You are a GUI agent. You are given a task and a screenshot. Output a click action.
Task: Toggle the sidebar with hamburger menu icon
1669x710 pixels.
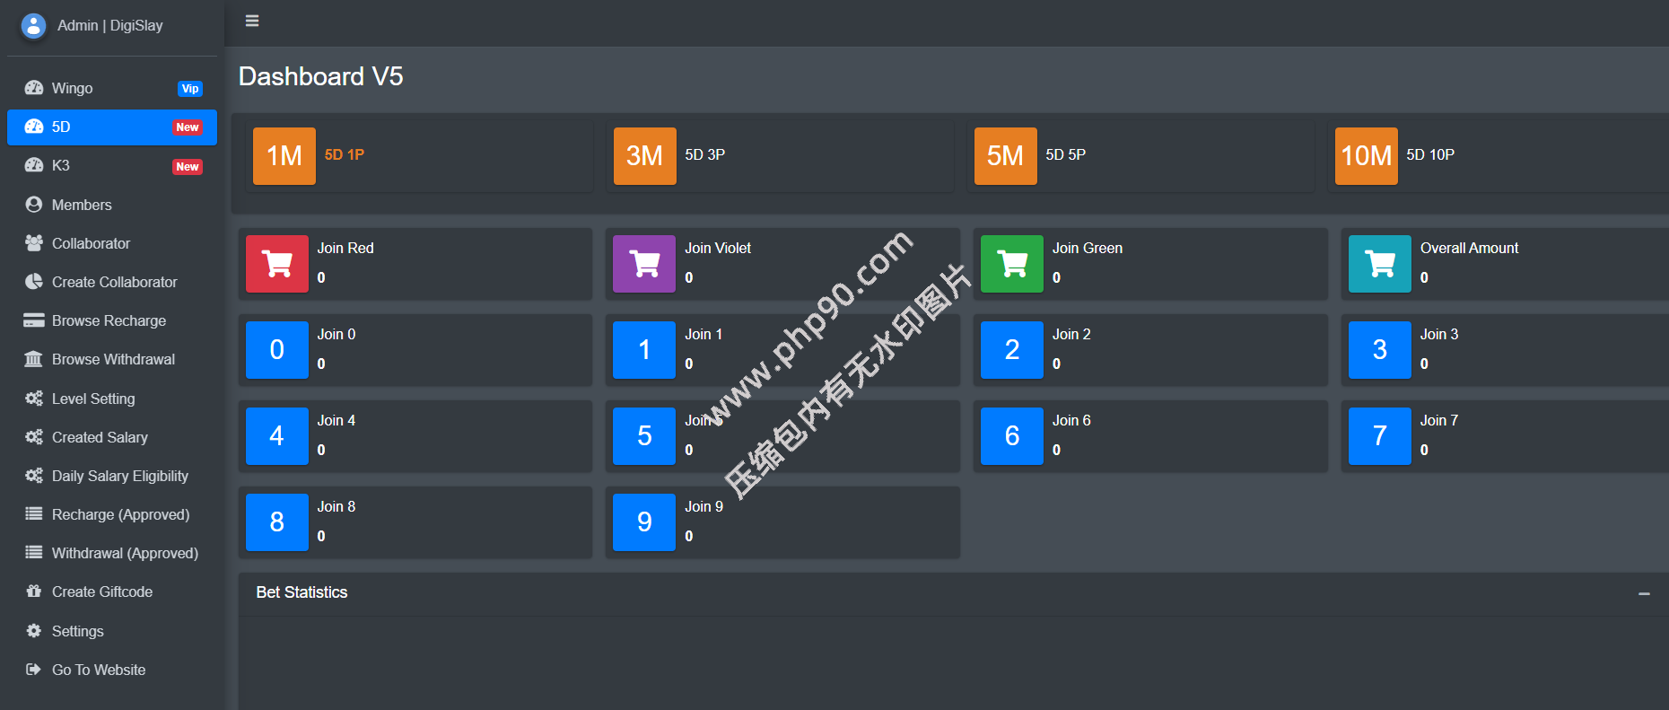pos(252,21)
